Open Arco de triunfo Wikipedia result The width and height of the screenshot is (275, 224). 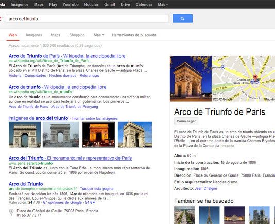point(57,87)
